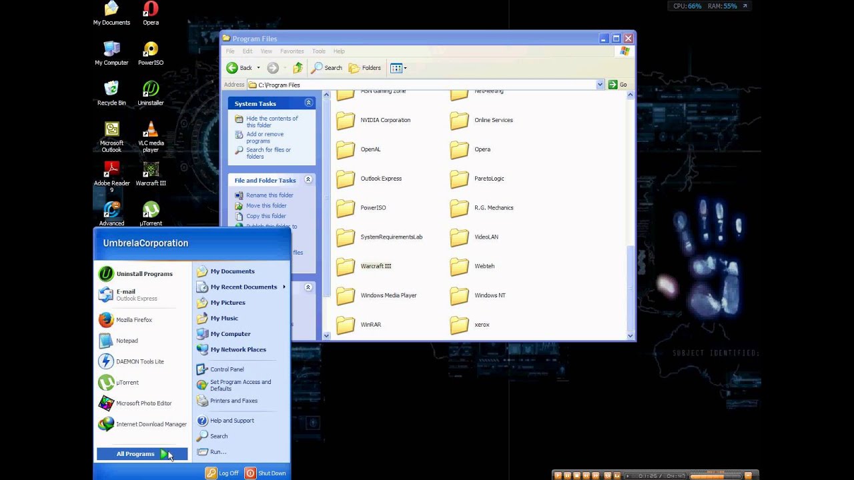Open the Tools menu in Explorer
This screenshot has width=854, height=480.
click(319, 51)
